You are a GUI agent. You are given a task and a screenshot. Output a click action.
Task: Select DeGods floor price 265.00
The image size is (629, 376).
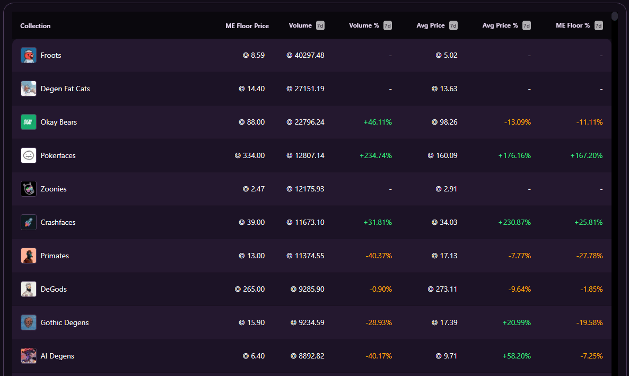250,289
